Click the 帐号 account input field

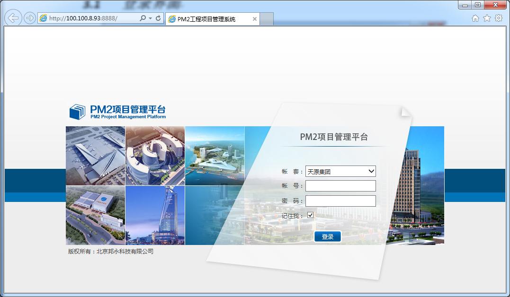[340, 186]
